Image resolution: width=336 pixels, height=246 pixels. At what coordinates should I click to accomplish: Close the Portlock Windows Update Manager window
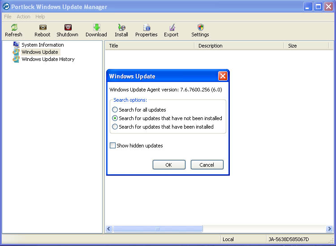tap(328, 7)
